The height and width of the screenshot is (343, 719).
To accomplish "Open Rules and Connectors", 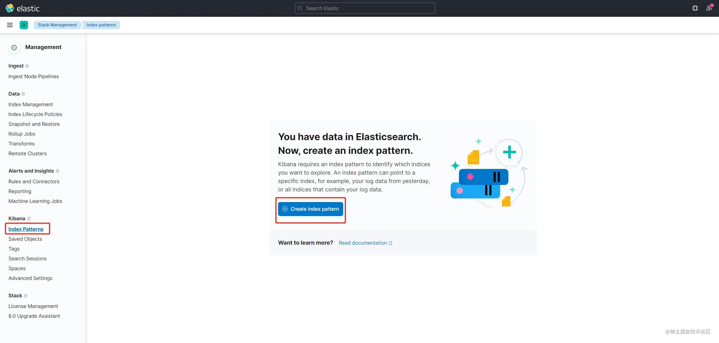I will point(34,182).
